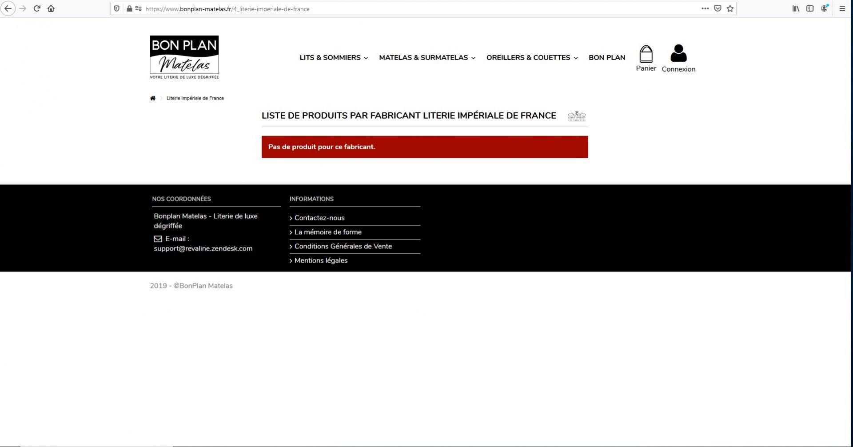Screen dimensions: 853x447
Task: Toggle the sidebar view icon
Action: [810, 8]
